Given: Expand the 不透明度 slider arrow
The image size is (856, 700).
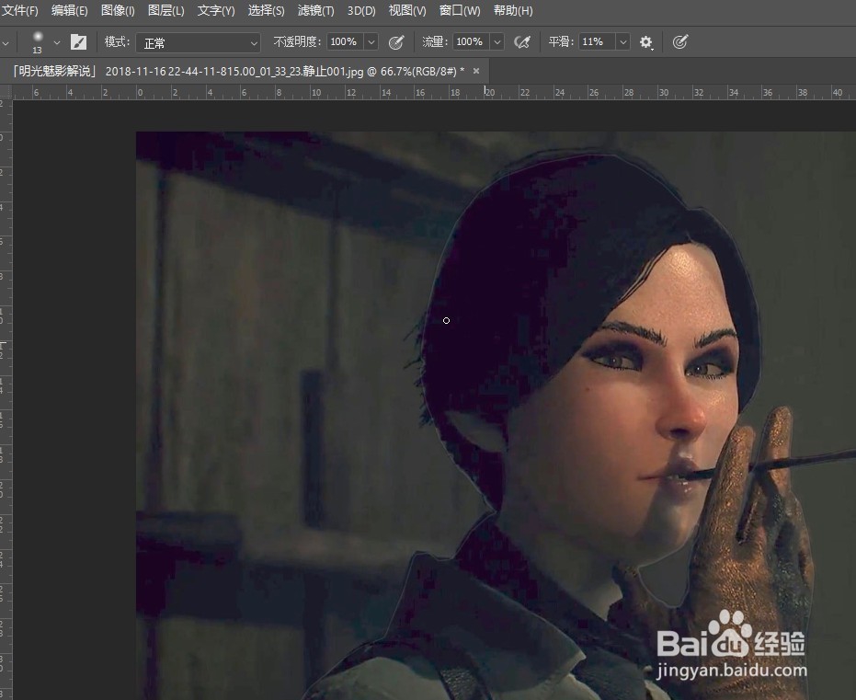Looking at the screenshot, I should [371, 42].
